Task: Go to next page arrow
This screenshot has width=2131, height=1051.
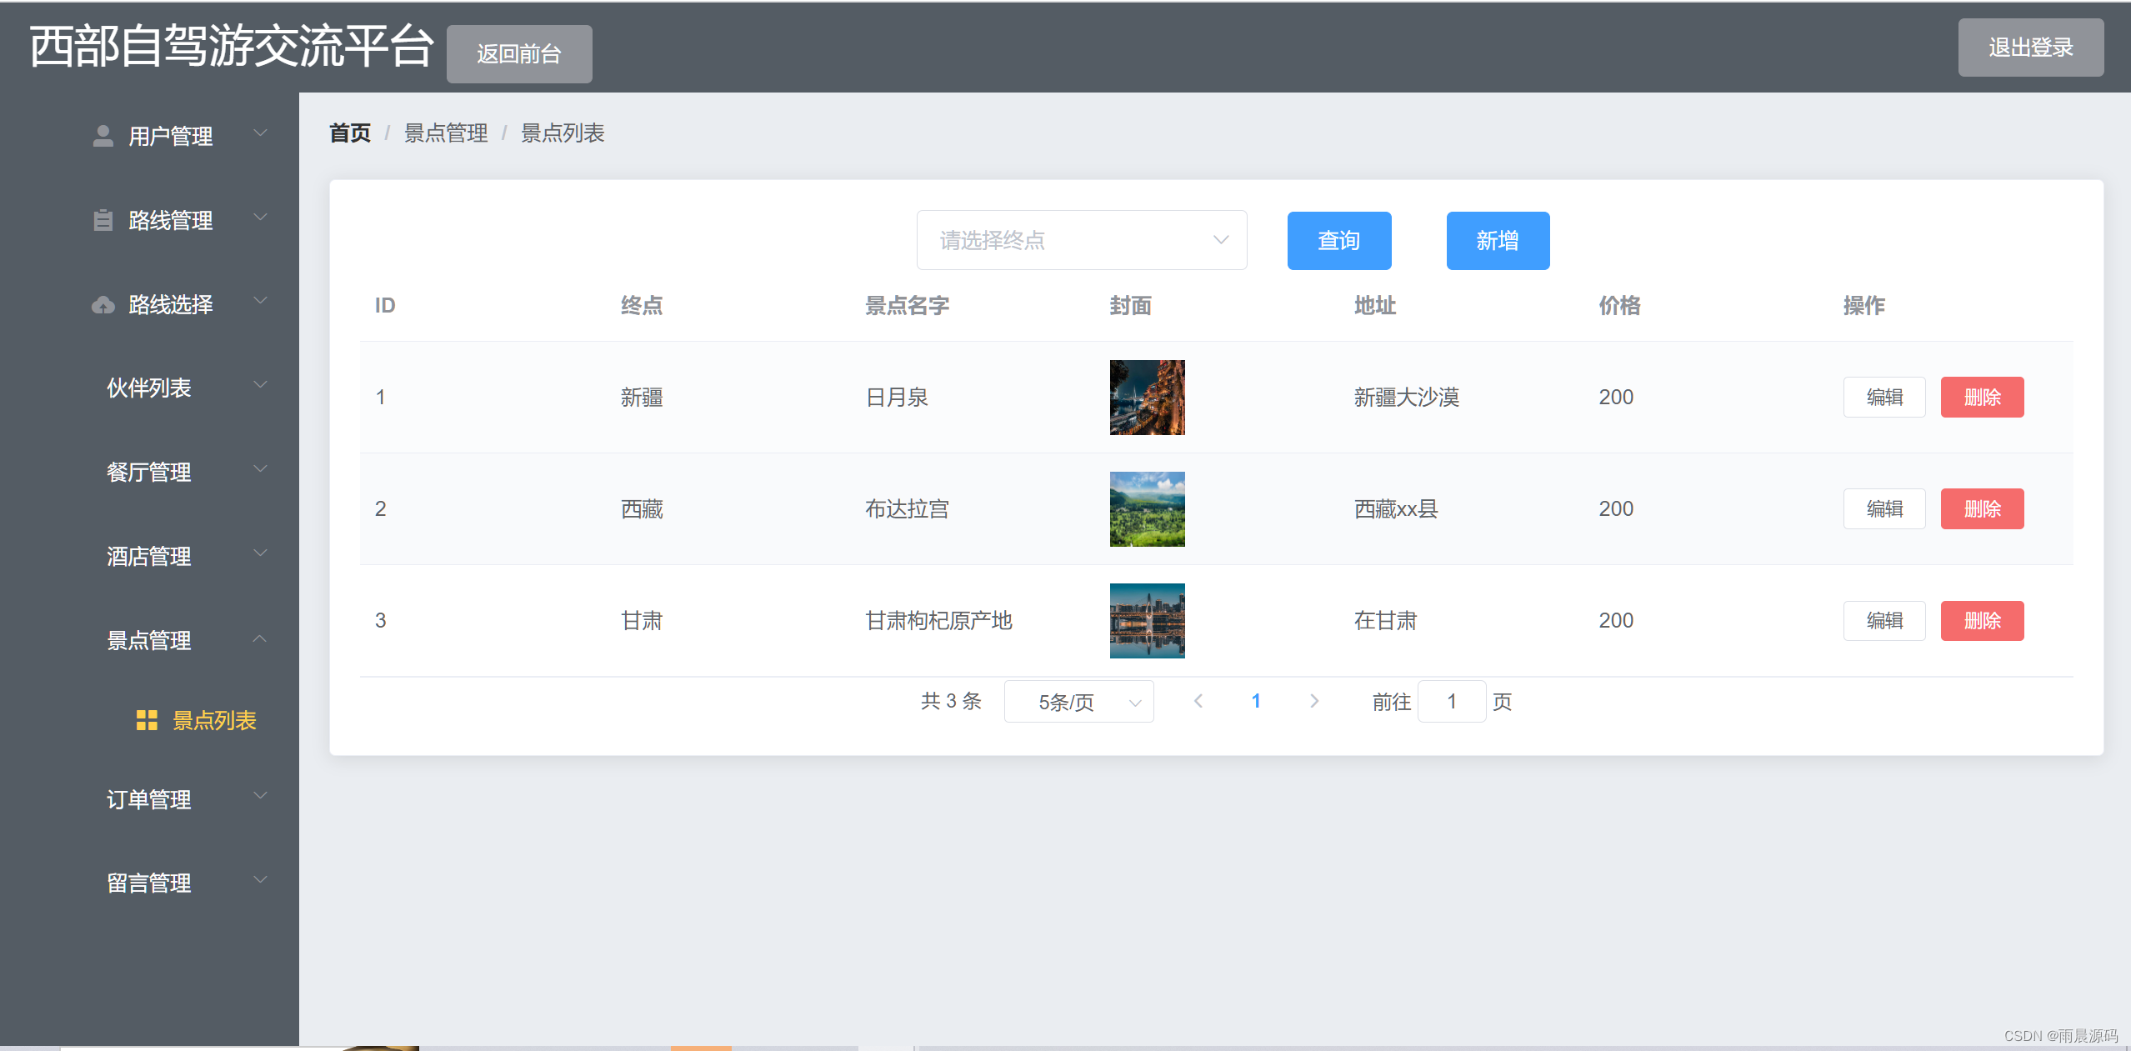Action: pyautogui.click(x=1314, y=701)
